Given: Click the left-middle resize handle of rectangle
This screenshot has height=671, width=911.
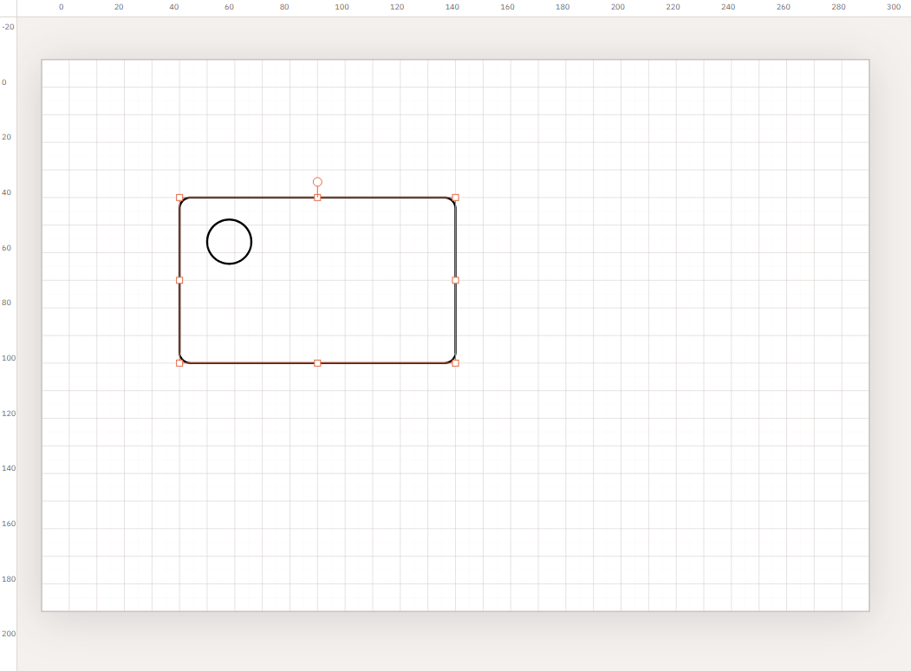Looking at the screenshot, I should point(179,280).
